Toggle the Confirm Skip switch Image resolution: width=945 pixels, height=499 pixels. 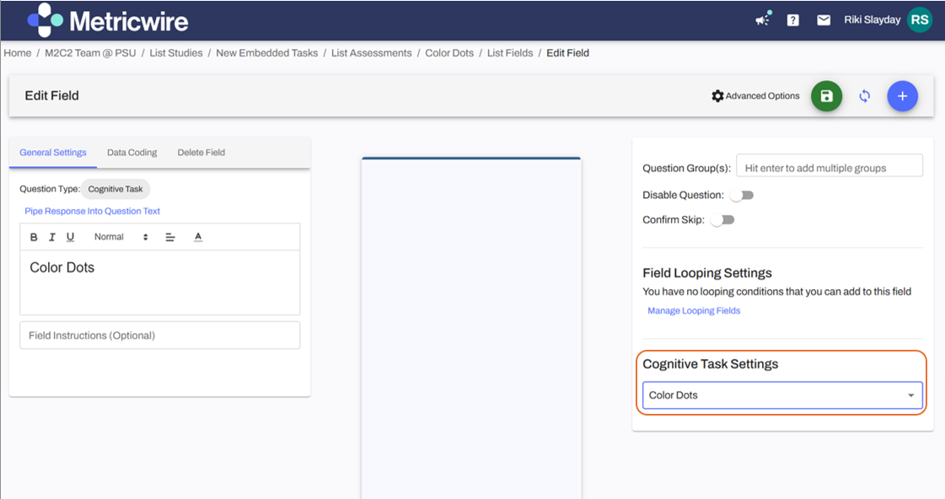(x=722, y=220)
